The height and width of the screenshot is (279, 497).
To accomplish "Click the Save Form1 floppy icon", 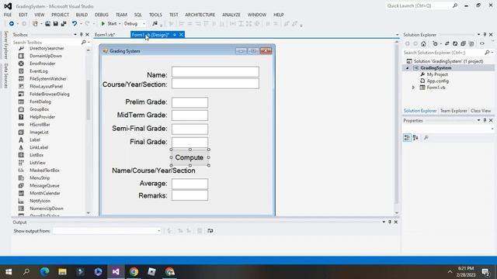I will [x=55, y=24].
